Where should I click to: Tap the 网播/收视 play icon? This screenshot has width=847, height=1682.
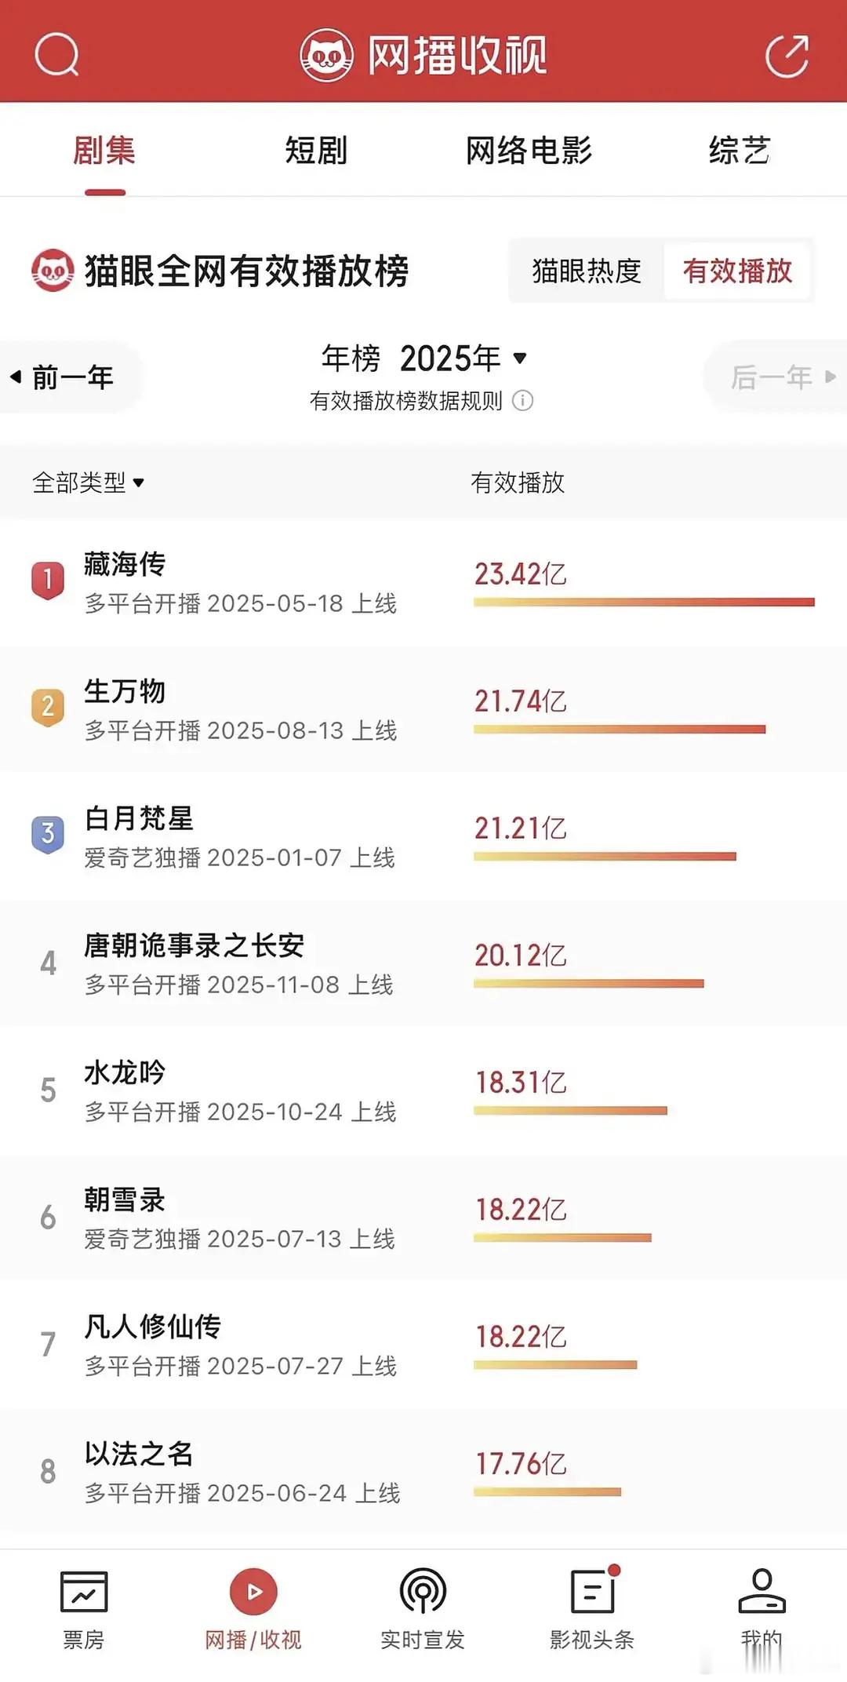point(253,1591)
